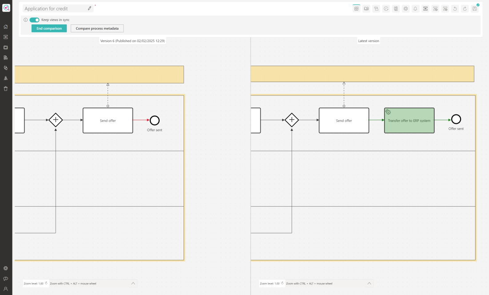
Task: Open the trash icon in the left sidebar
Action: tap(6, 88)
